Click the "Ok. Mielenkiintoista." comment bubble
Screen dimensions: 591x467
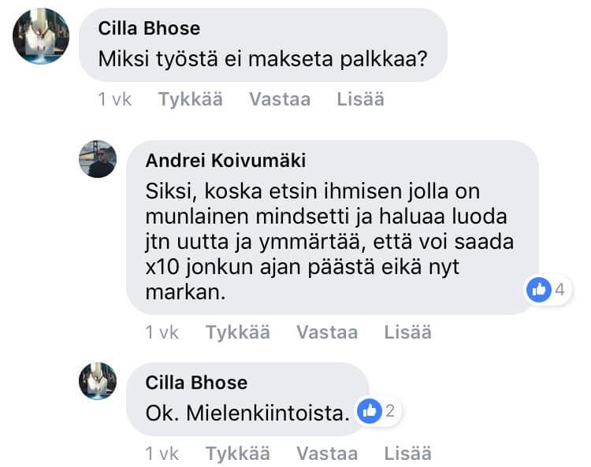[x=247, y=411]
